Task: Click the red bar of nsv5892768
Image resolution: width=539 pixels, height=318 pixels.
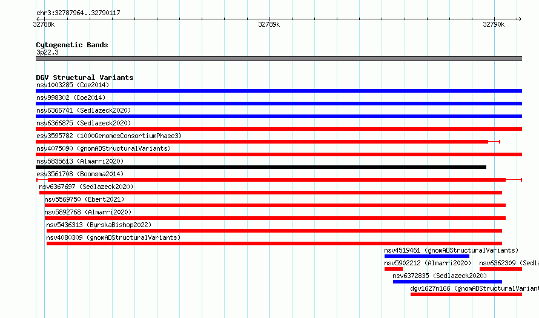Action: click(x=275, y=218)
